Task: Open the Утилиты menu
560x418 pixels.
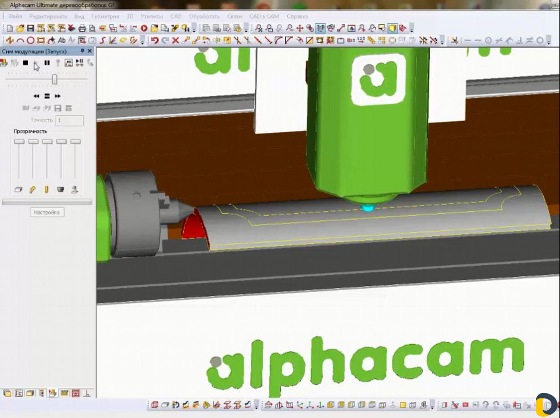Action: [151, 16]
